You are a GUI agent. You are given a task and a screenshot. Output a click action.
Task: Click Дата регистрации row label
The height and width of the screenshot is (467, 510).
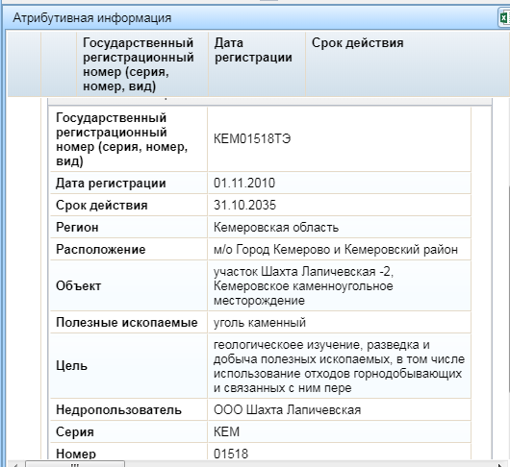(111, 184)
